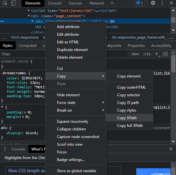Expand the Force state submenu
The height and width of the screenshot is (175, 176).
76,103
